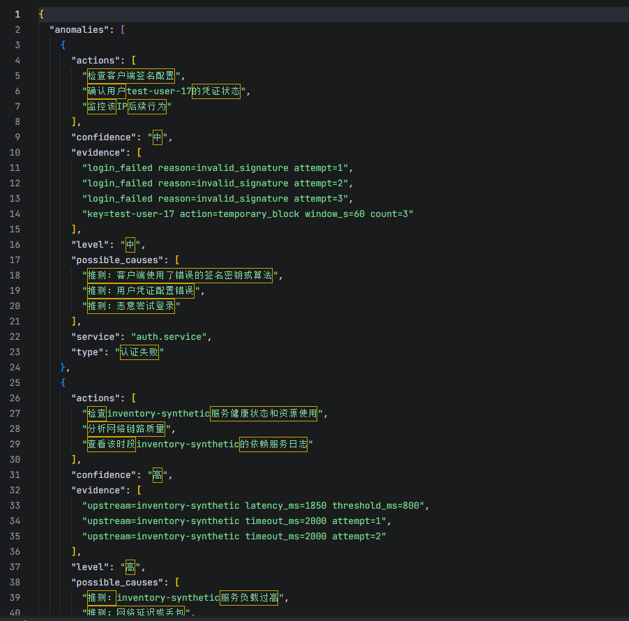Click the "anomalies" key on line 2
Image resolution: width=629 pixels, height=621 pixels.
point(79,30)
